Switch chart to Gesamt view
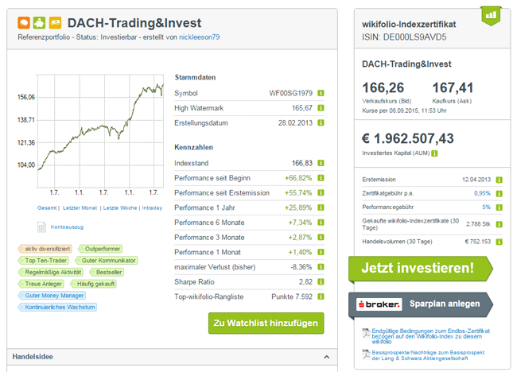 pos(47,208)
